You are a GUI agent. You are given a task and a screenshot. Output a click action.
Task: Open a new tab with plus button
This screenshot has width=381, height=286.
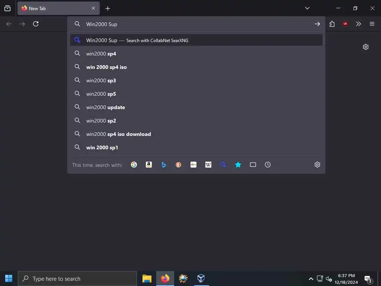pyautogui.click(x=108, y=9)
